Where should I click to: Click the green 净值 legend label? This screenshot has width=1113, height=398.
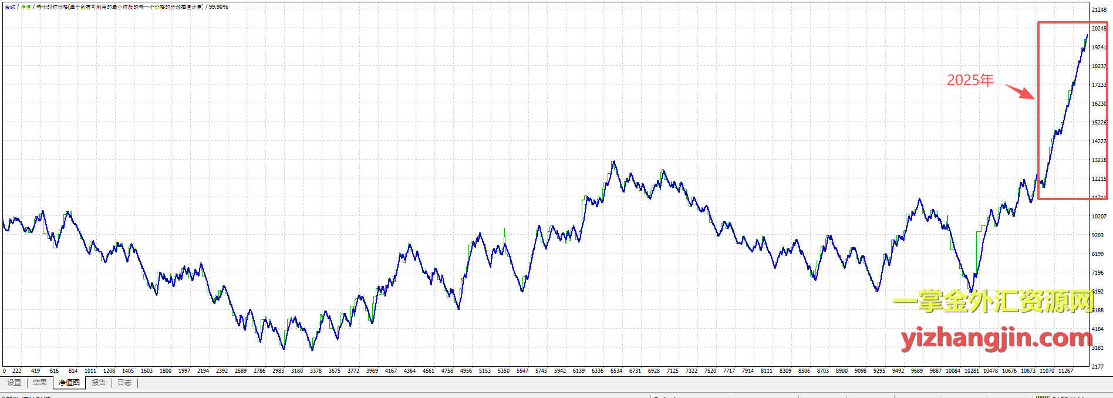(26, 7)
